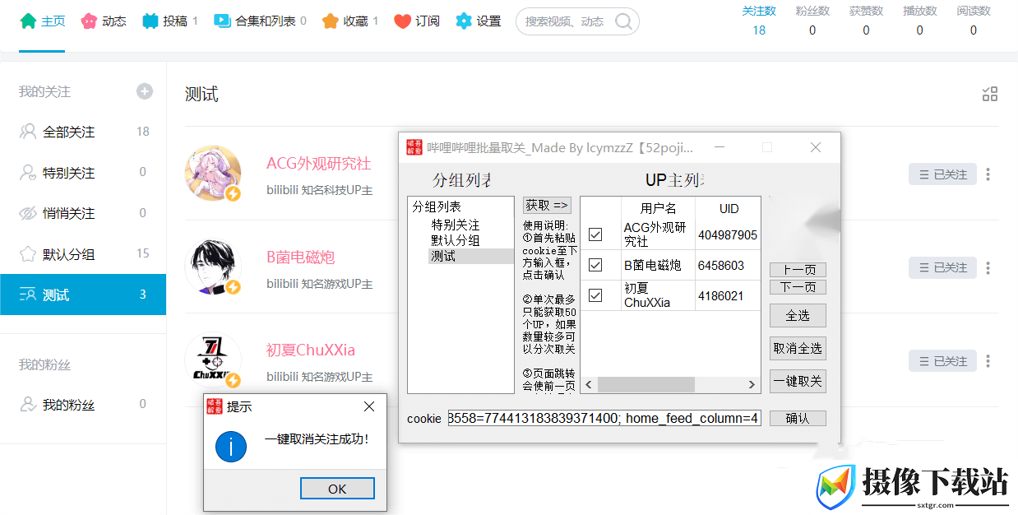This screenshot has height=515, width=1018.
Task: Click the 收藏 star icon
Action: point(331,21)
